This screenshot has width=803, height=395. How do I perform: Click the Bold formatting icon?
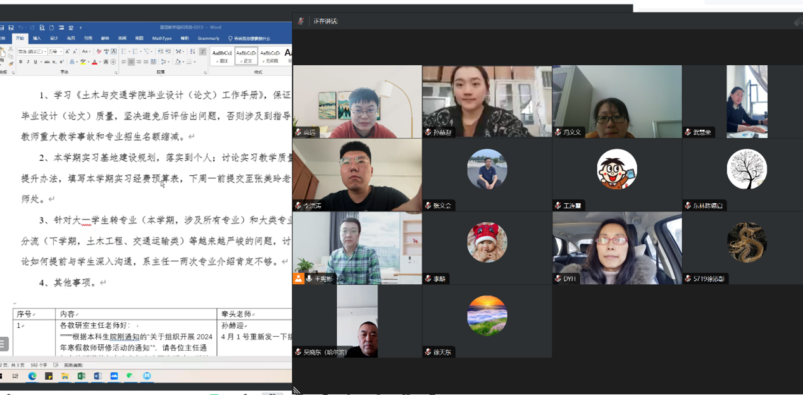pos(20,62)
